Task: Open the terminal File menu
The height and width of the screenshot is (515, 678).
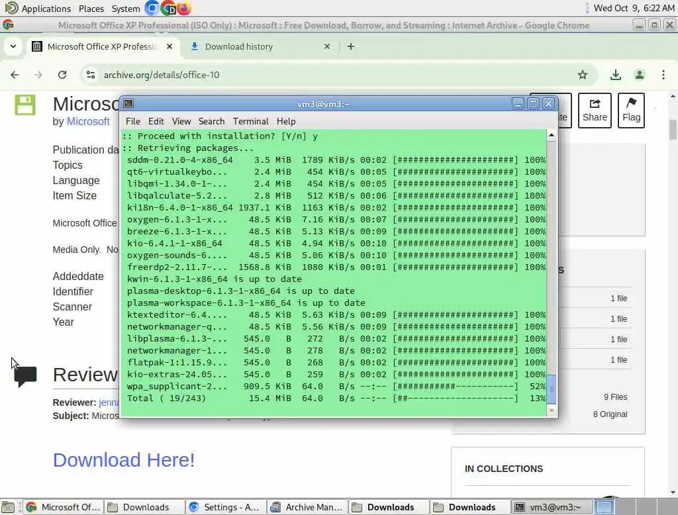Action: (132, 122)
